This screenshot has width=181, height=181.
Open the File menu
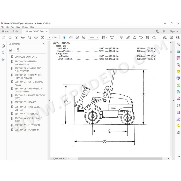tap(2, 27)
